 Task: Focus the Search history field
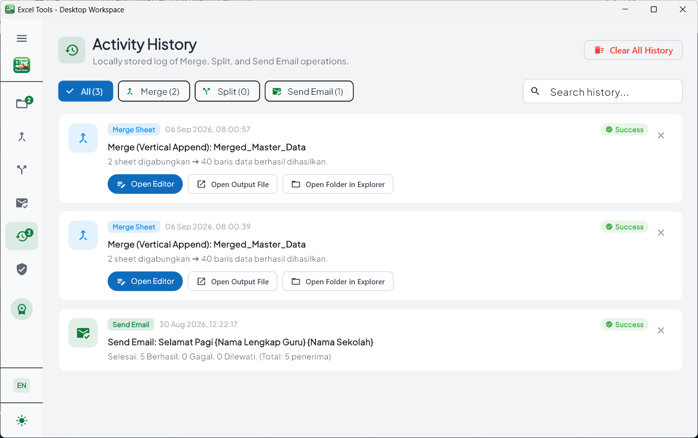603,91
